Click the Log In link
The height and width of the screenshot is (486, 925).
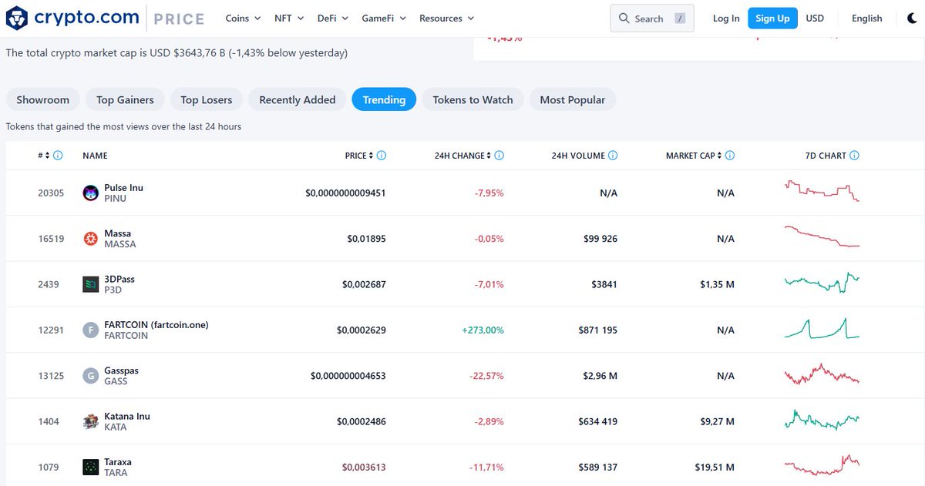[x=726, y=18]
